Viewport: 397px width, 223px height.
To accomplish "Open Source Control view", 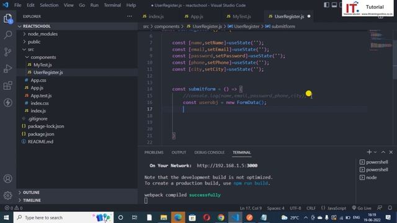I will (8, 52).
